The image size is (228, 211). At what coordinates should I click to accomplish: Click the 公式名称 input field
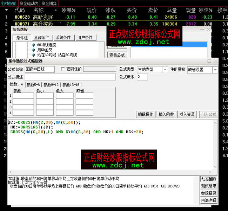point(40,70)
